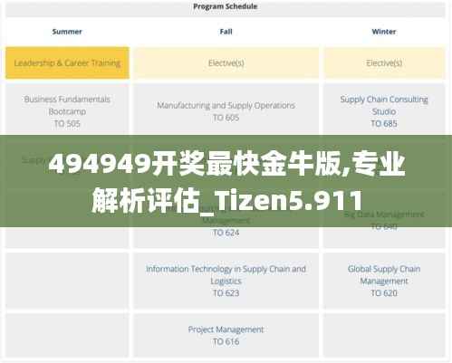Open Information Technology in Supply Chain link
The height and width of the screenshot is (363, 452).
coord(226,274)
